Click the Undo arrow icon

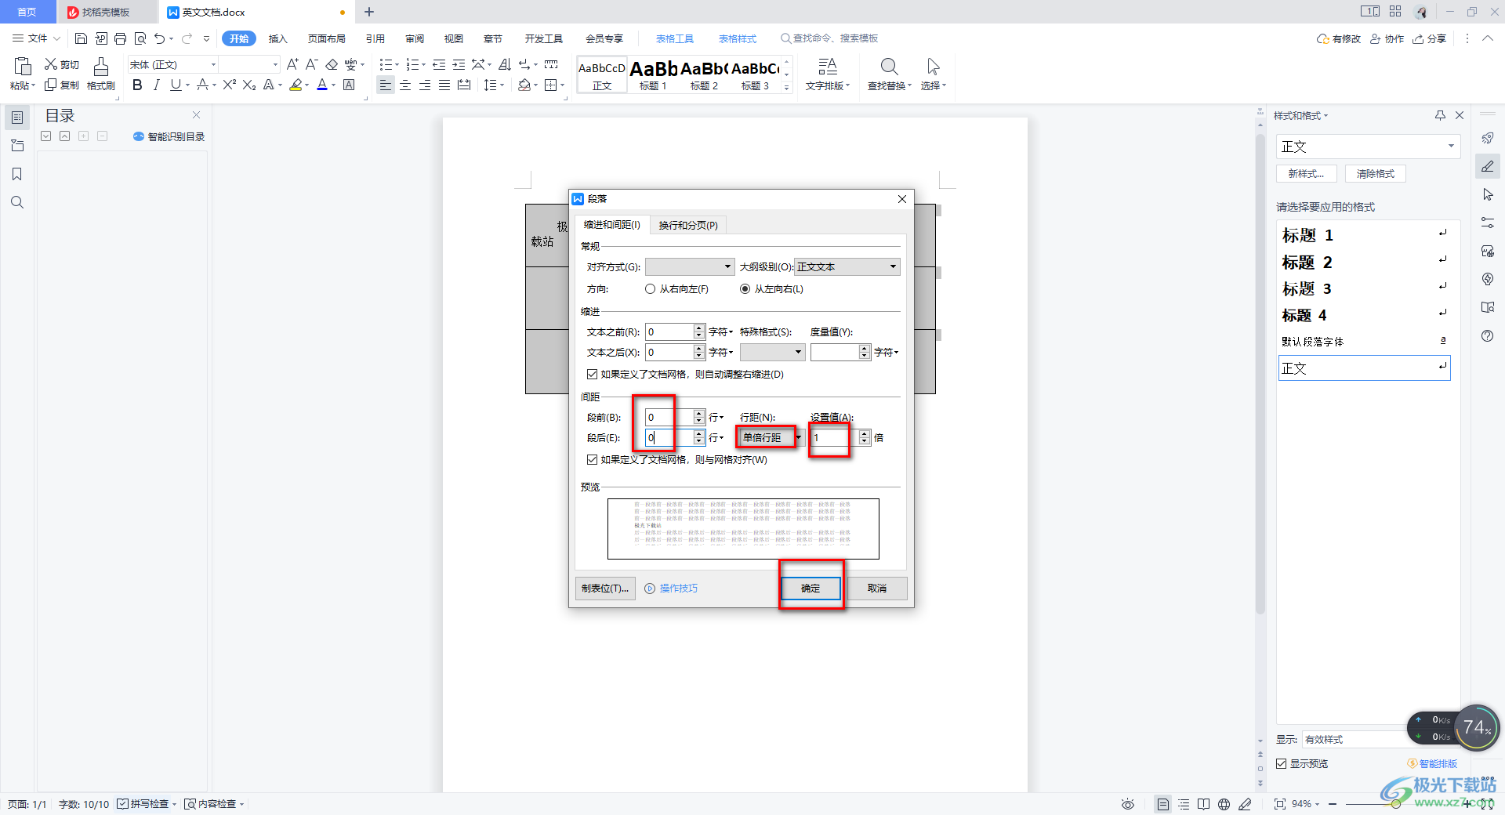point(160,38)
